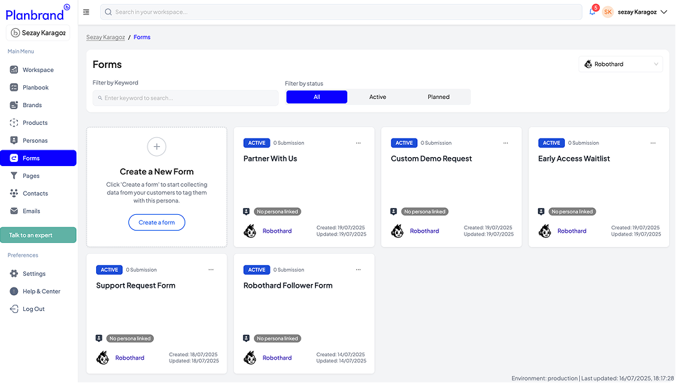
Task: Select the All status filter
Action: (316, 97)
